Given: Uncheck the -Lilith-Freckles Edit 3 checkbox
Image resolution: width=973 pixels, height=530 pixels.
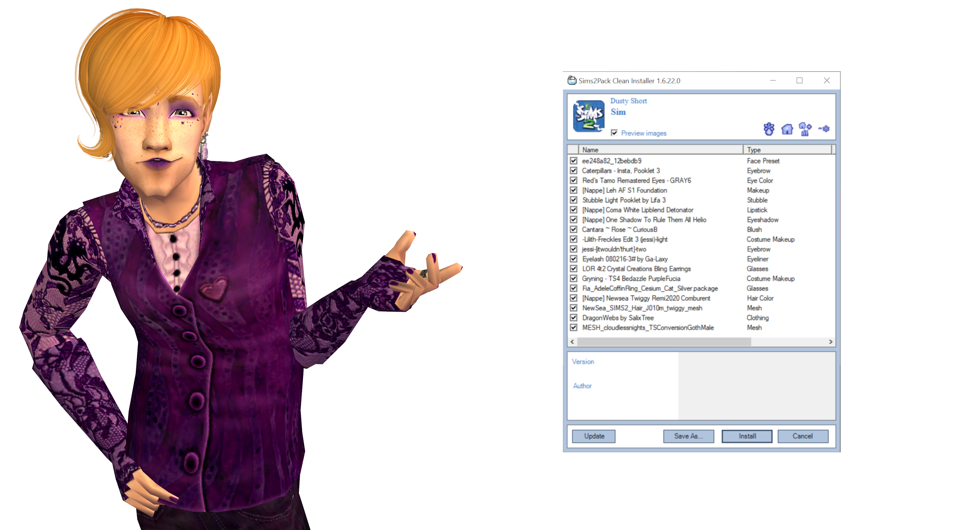Looking at the screenshot, I should 574,239.
